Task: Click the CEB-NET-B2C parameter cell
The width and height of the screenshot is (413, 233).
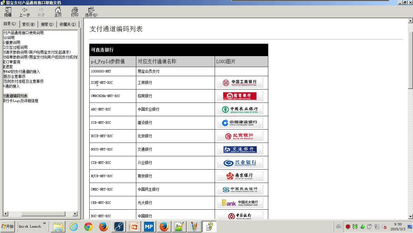Action: [x=113, y=203]
